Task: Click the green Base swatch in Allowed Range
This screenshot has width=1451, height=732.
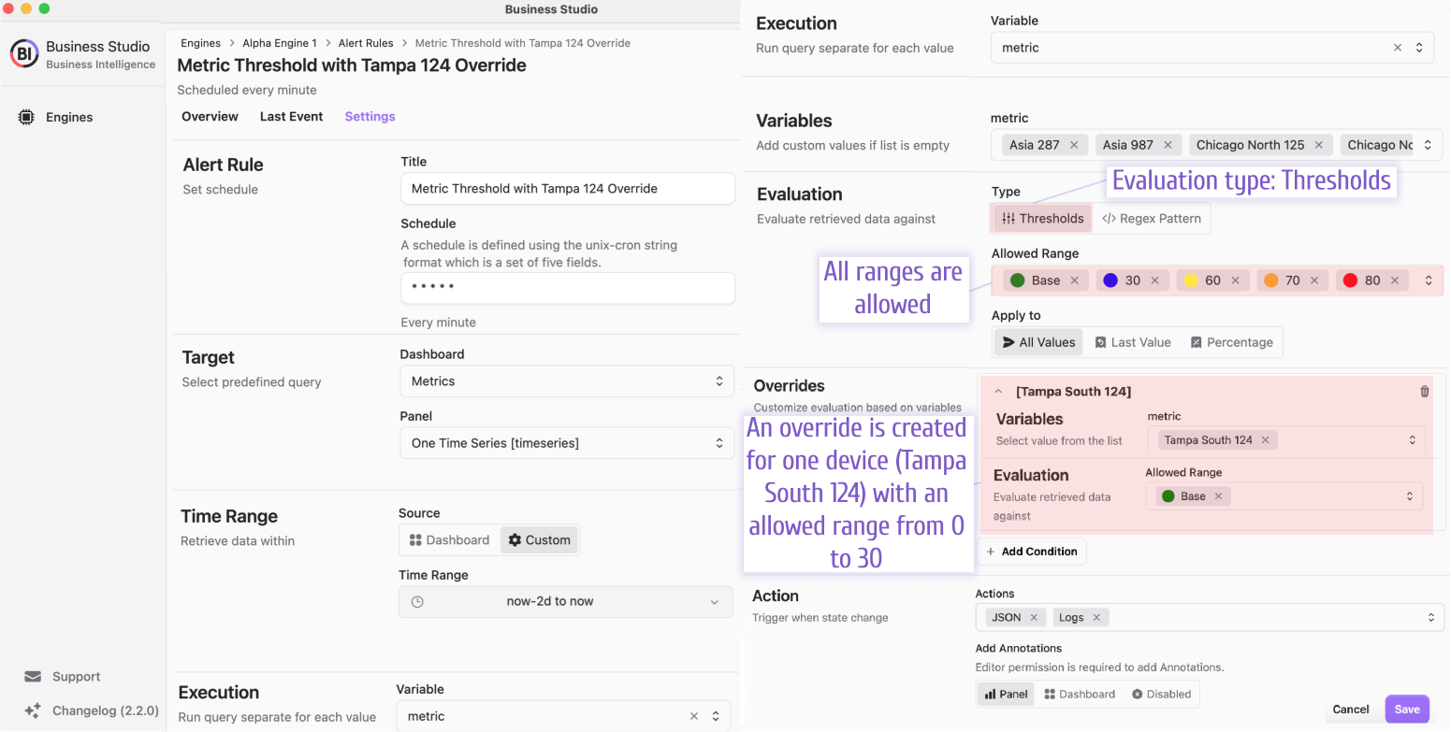Action: coord(1018,280)
